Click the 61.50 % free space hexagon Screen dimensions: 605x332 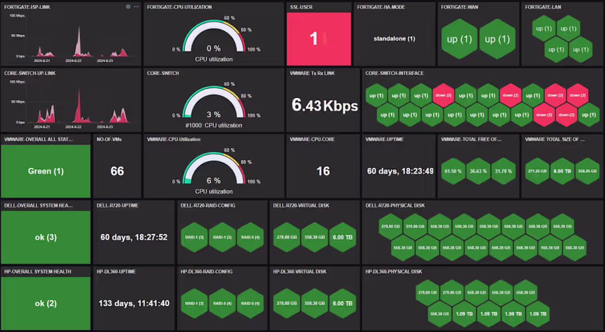coord(453,171)
